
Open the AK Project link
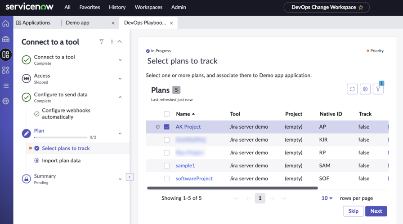click(x=188, y=127)
